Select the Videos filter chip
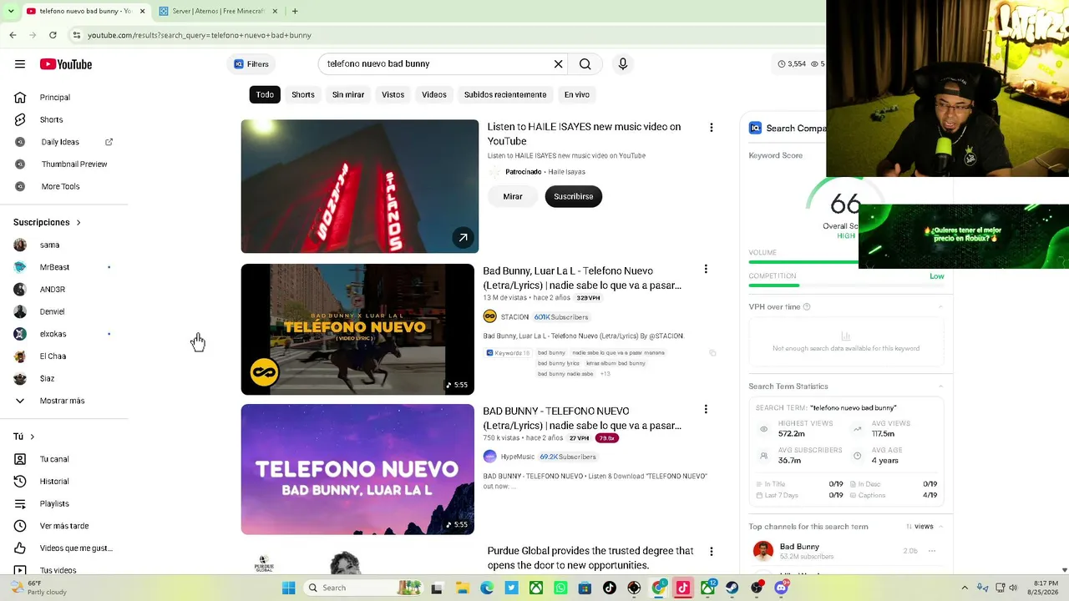This screenshot has height=601, width=1069. coord(434,94)
